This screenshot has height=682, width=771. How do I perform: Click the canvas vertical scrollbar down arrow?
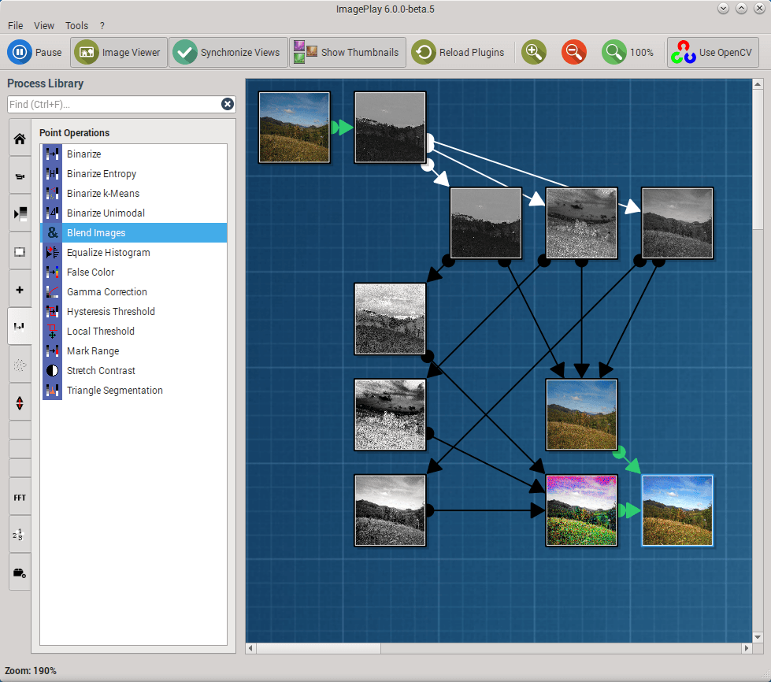tap(758, 637)
